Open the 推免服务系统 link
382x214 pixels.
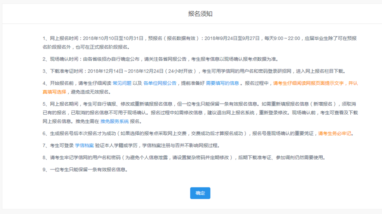coord(114,121)
